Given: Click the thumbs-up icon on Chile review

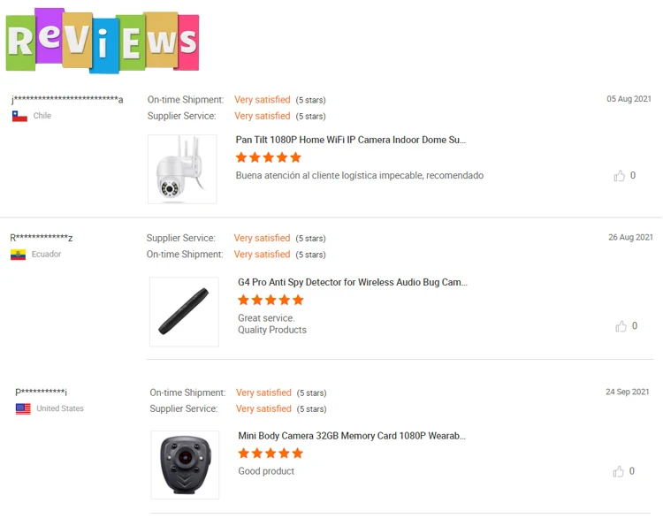Looking at the screenshot, I should coord(619,175).
